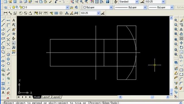Open the ByLayer color control dropdown
This screenshot has height=104, width=184.
(111, 7)
